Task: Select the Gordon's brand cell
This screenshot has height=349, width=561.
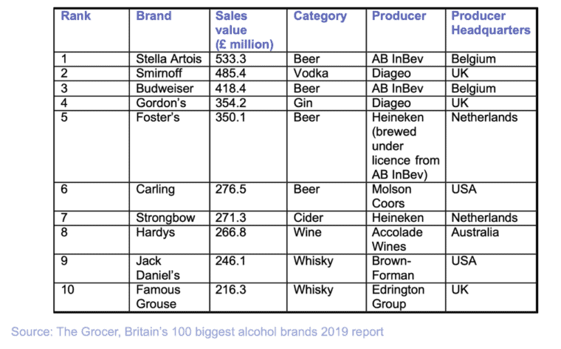Action: (168, 103)
